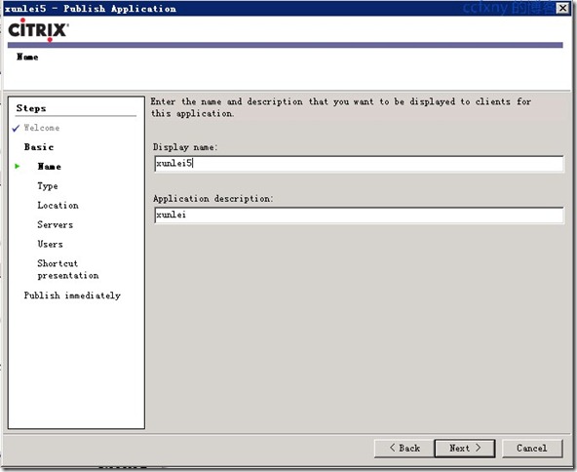Select the Publish immediately step
The width and height of the screenshot is (577, 472).
click(72, 295)
